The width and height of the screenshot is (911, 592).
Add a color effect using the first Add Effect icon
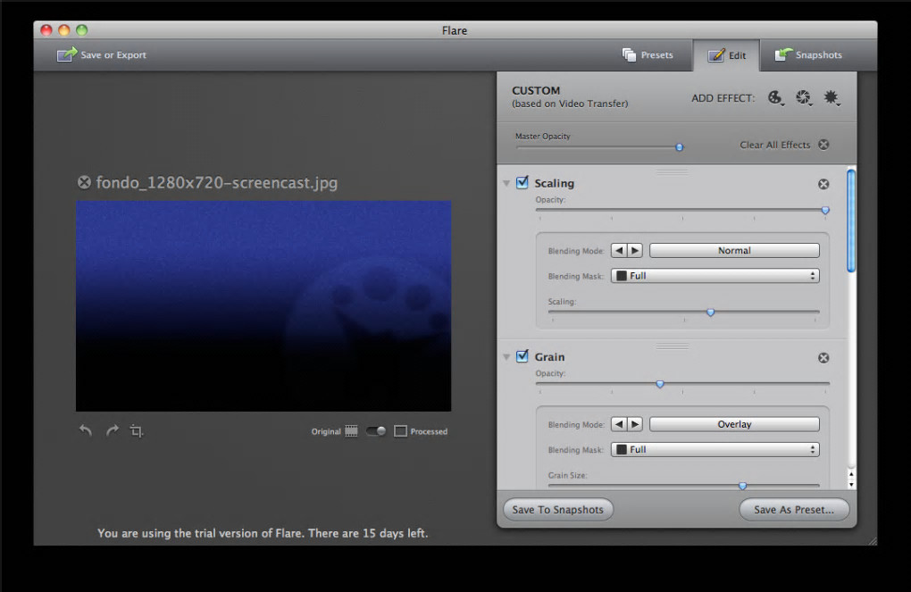(775, 97)
